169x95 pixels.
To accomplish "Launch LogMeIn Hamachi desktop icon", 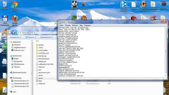I will [124, 6].
